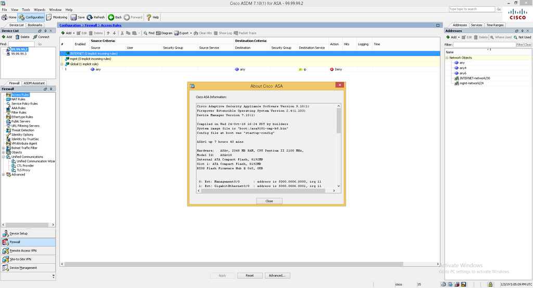Click Add in the Device List panel

tap(7, 37)
